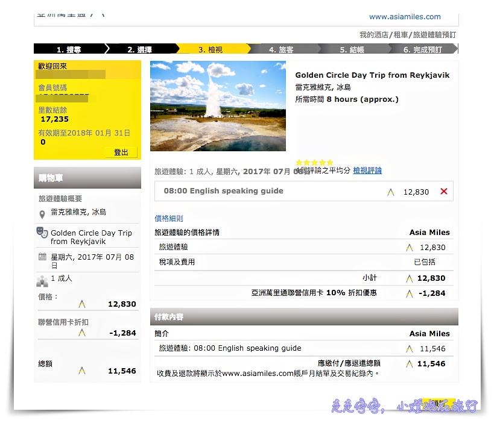Click Asia Miles symbol beside sidebar 價格 12,830
The width and height of the screenshot is (494, 423).
(x=82, y=304)
